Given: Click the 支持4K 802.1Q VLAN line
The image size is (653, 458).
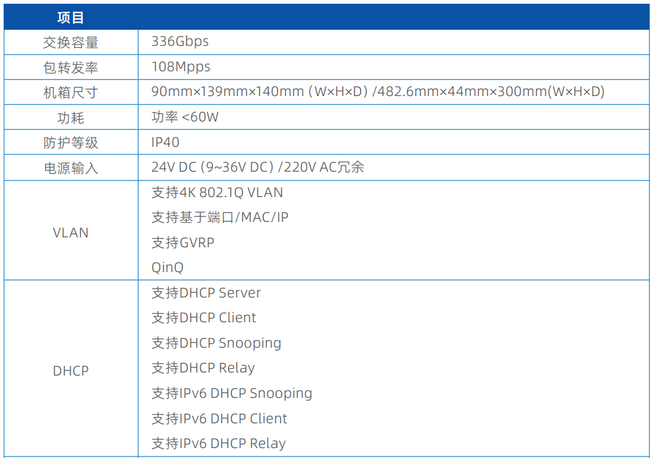Looking at the screenshot, I should tap(217, 193).
